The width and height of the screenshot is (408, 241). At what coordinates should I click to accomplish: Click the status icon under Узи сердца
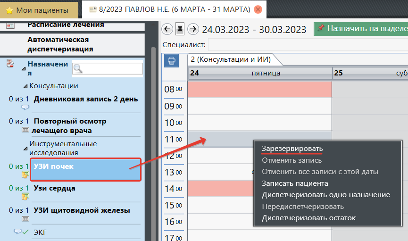pyautogui.click(x=25, y=197)
